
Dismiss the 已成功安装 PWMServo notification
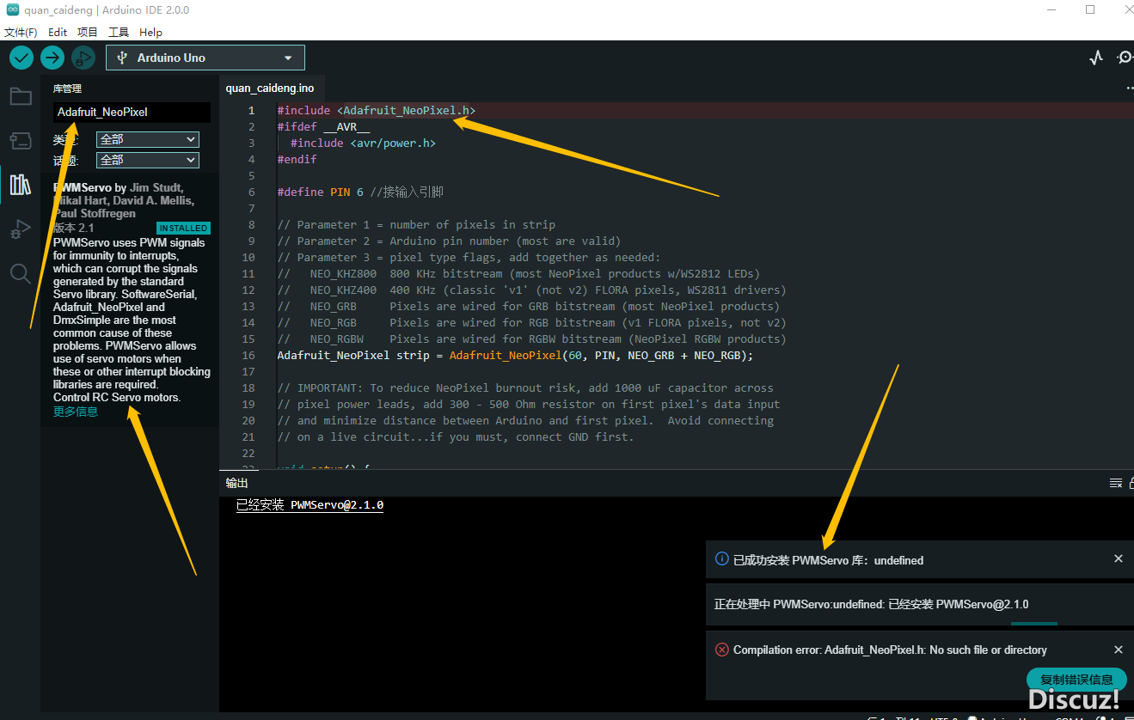[x=1119, y=558]
